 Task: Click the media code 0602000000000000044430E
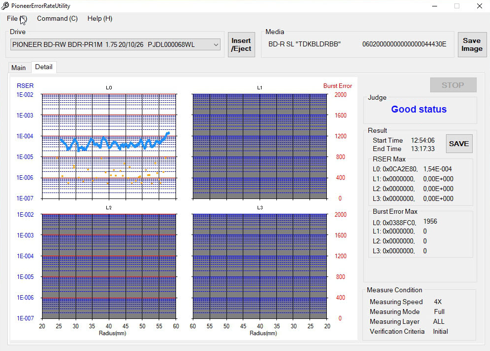point(404,44)
